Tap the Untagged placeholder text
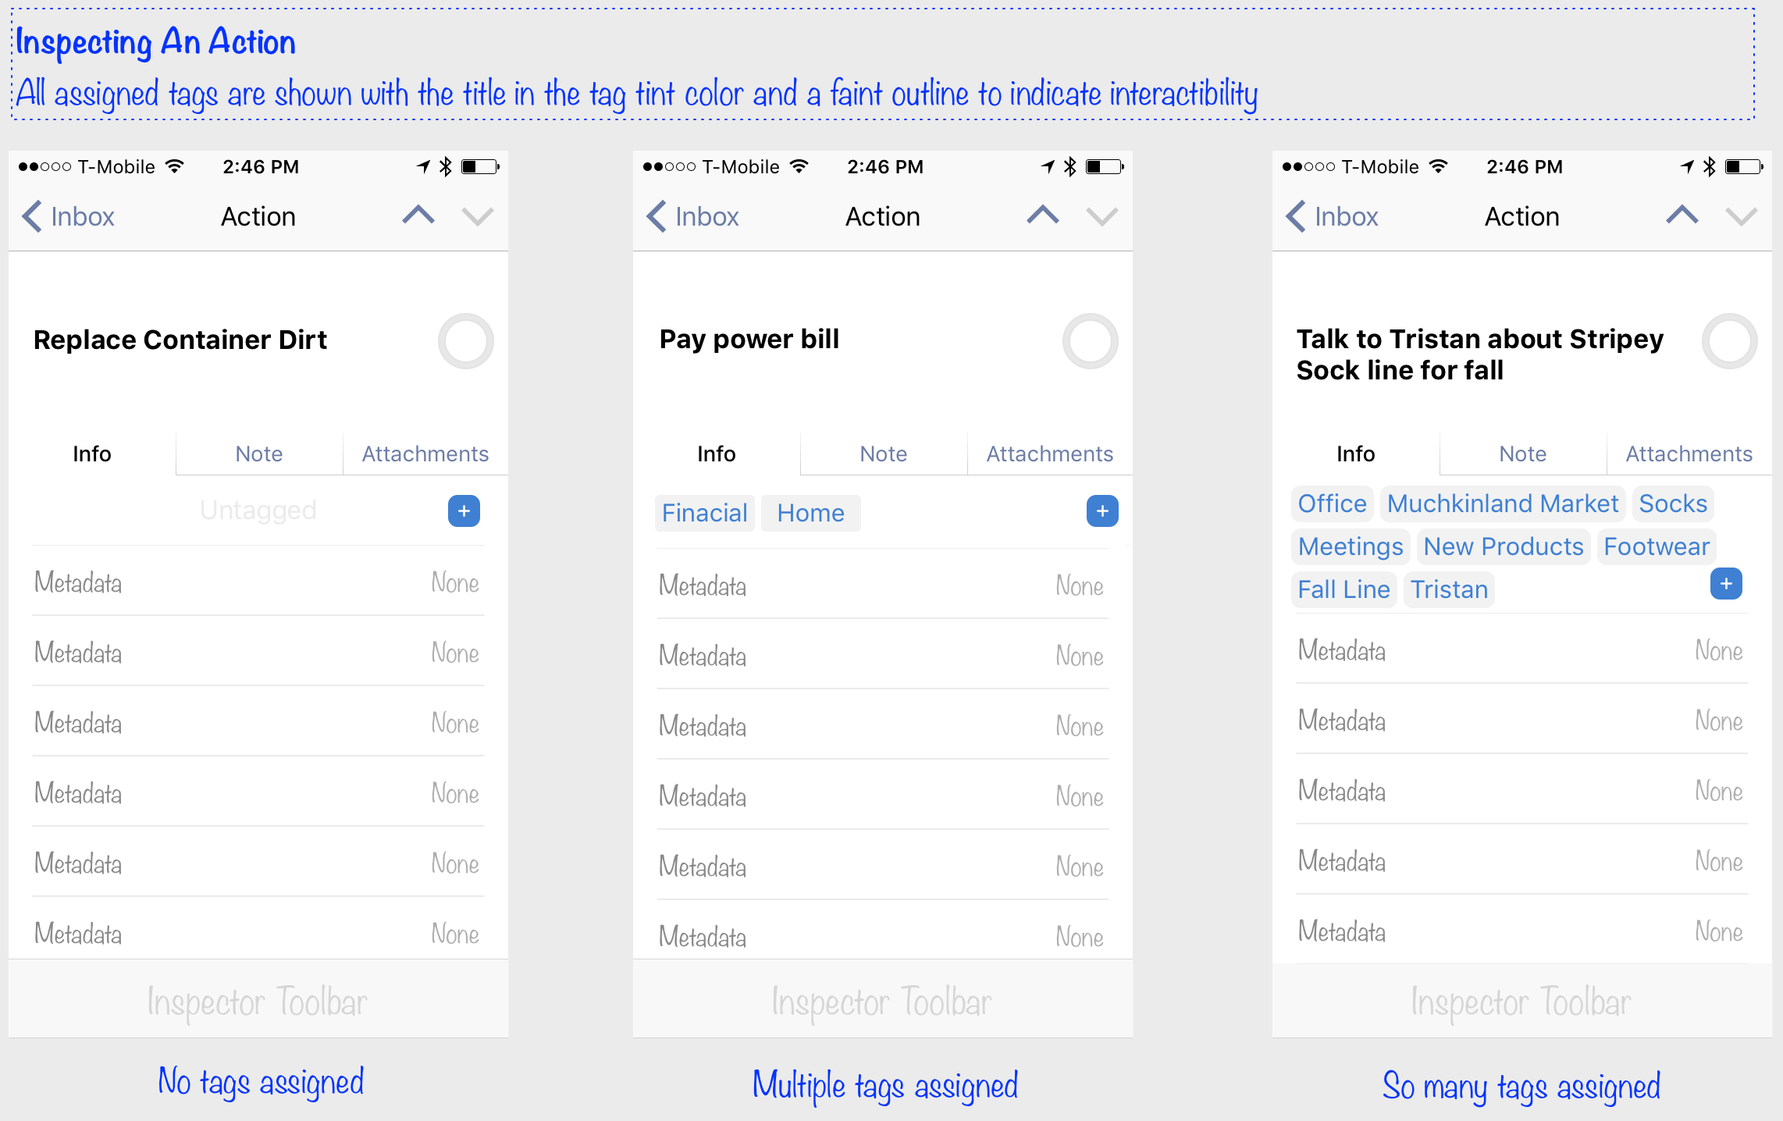 point(258,510)
